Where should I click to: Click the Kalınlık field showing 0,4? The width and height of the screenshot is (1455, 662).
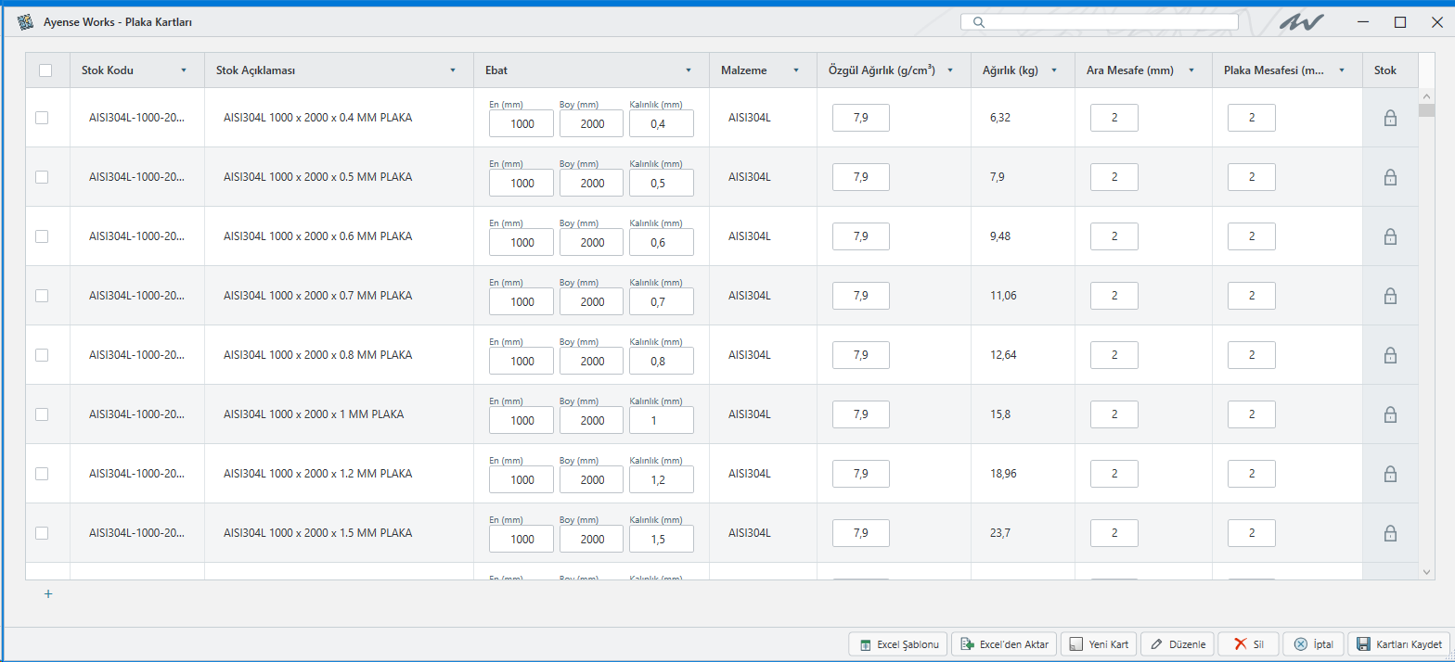662,124
